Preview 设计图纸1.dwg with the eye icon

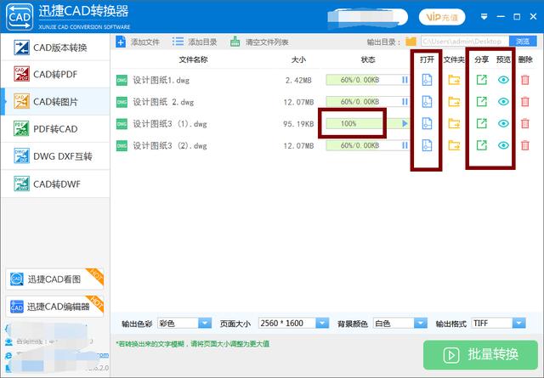point(503,80)
